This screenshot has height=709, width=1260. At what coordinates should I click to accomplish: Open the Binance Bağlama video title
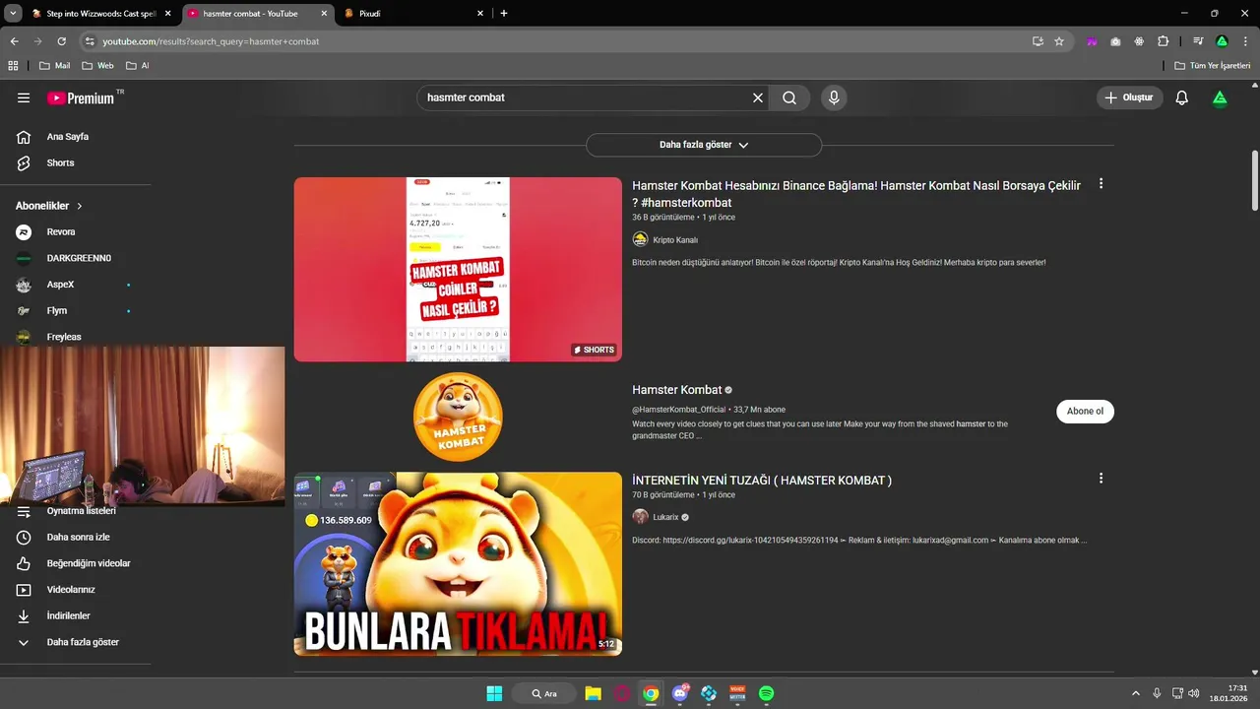pos(856,194)
